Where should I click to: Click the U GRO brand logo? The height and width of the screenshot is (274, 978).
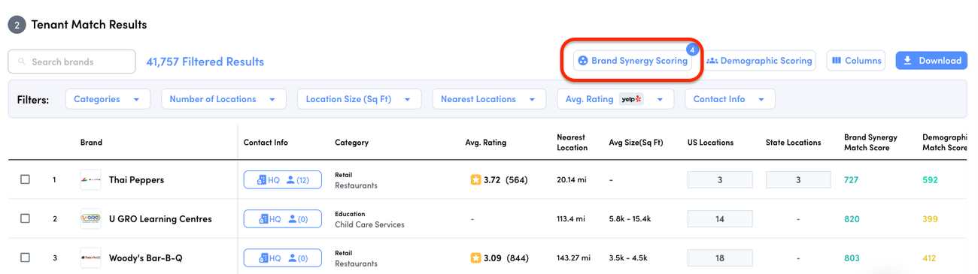click(x=90, y=219)
